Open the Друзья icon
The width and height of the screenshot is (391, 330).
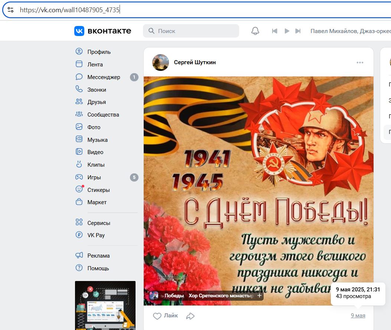pyautogui.click(x=79, y=102)
